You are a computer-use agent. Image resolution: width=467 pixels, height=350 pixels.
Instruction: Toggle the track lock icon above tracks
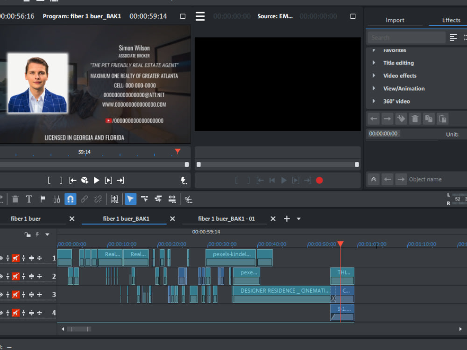click(28, 235)
